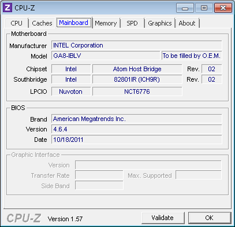Close the CPU-Z window
The height and width of the screenshot is (227, 235).
click(x=223, y=8)
